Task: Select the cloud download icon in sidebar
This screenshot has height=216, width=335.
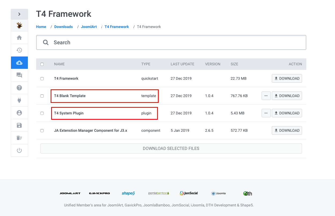Action: coord(19,63)
